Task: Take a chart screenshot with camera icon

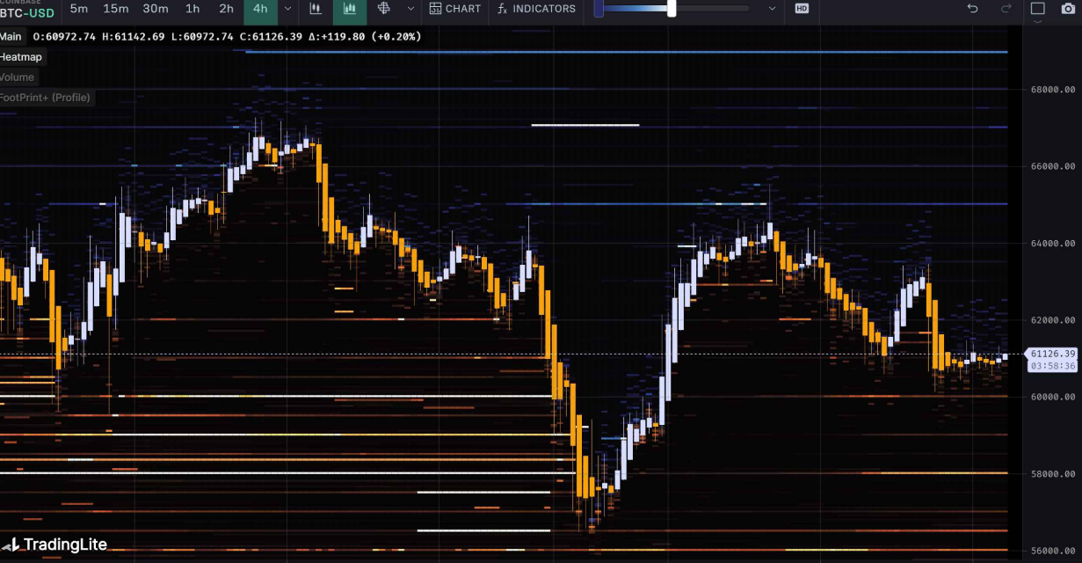Action: click(1068, 9)
